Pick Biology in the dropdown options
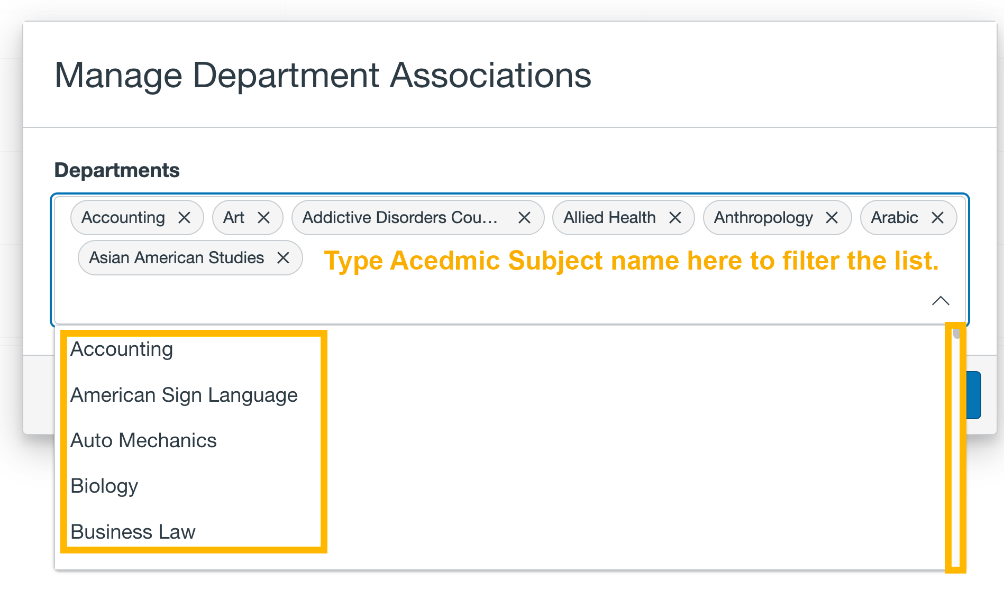The height and width of the screenshot is (591, 1004). coord(104,486)
